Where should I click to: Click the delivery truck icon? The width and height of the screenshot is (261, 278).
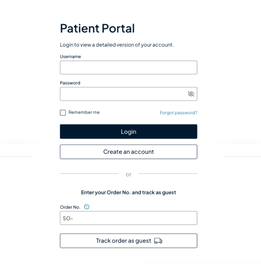point(158,241)
